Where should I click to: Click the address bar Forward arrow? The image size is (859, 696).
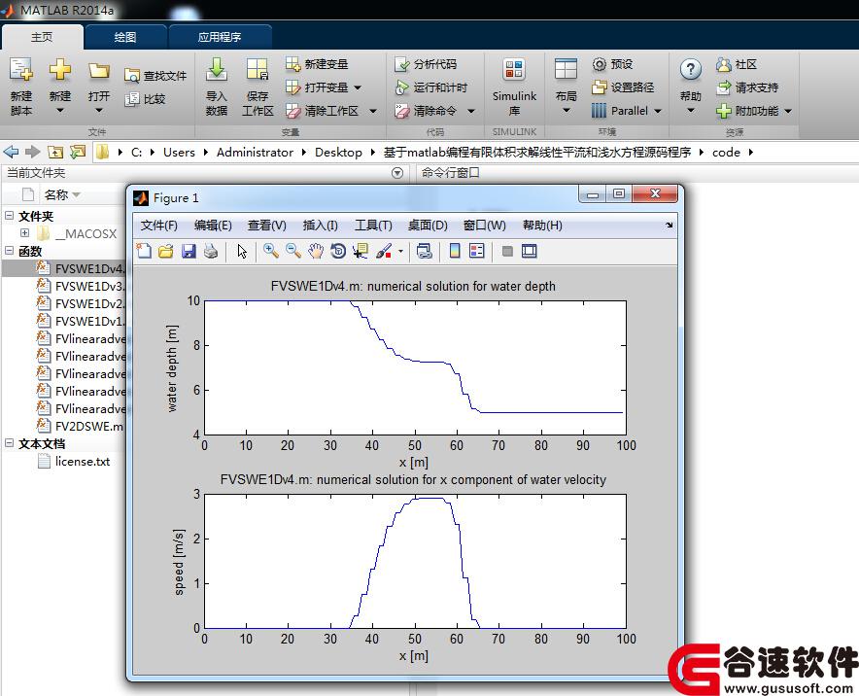tap(33, 152)
